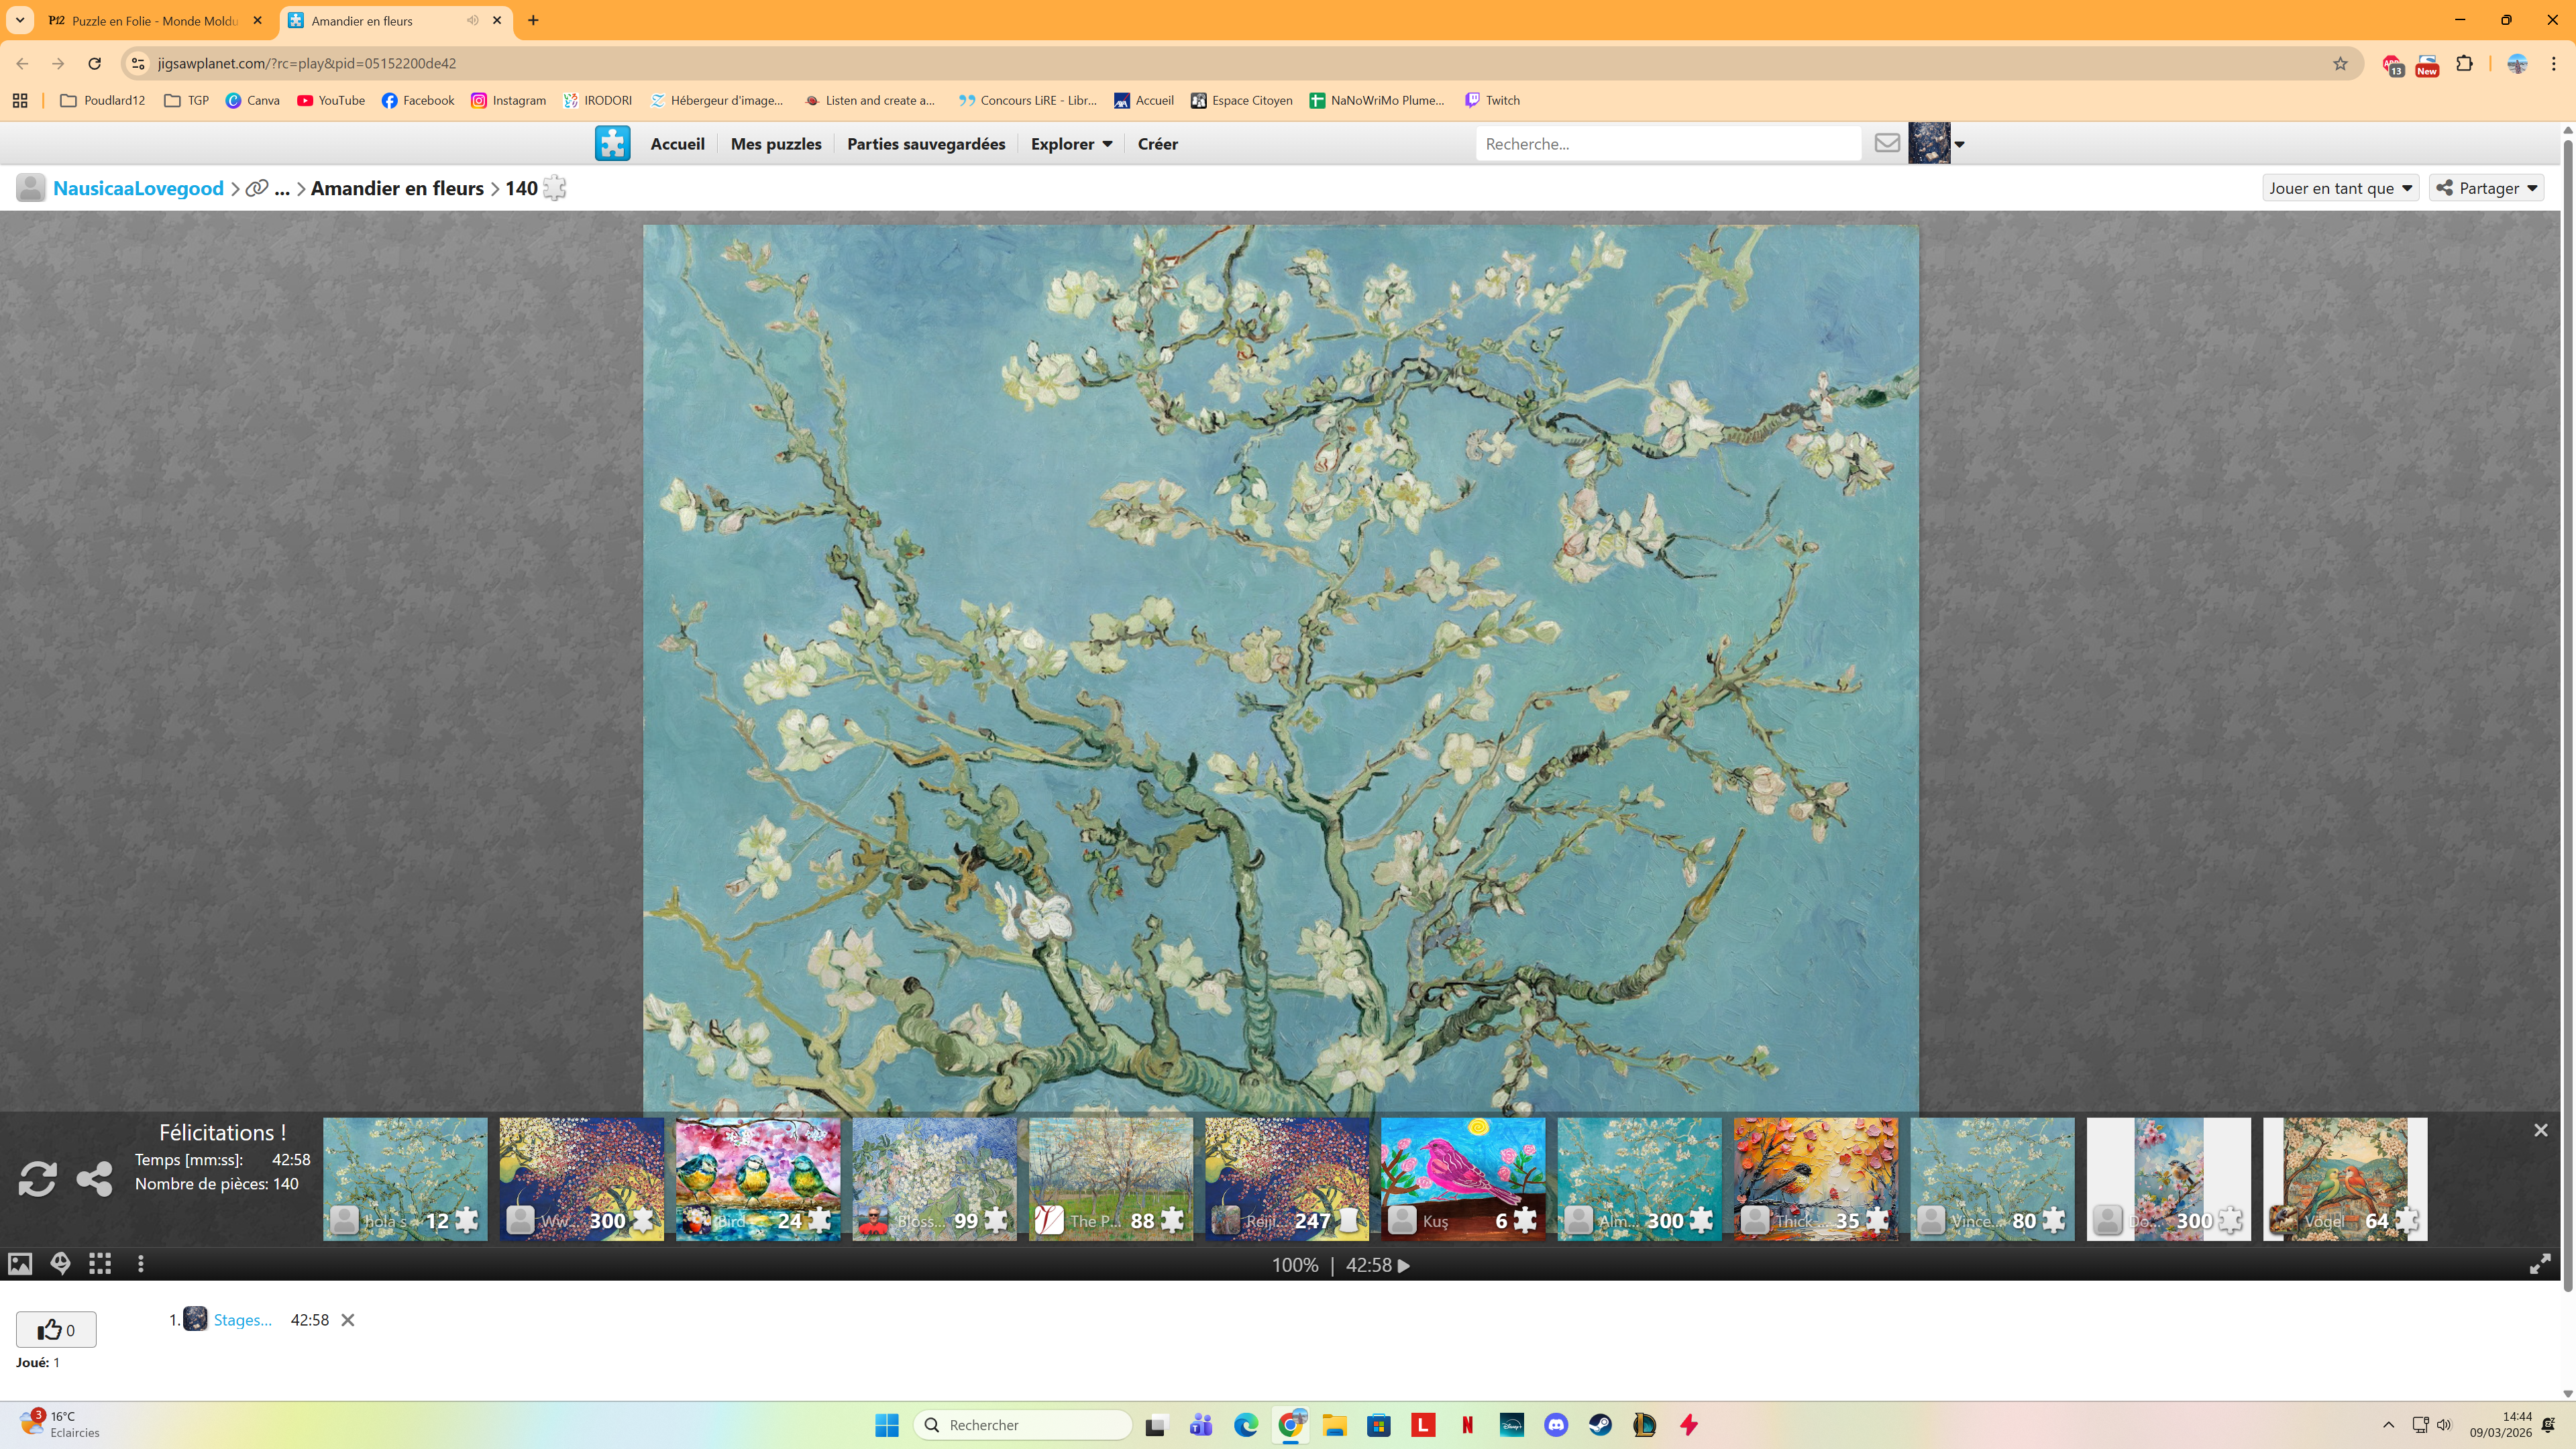2576x1449 pixels.
Task: Enter fullscreen with the expand arrows icon
Action: point(2540,1265)
